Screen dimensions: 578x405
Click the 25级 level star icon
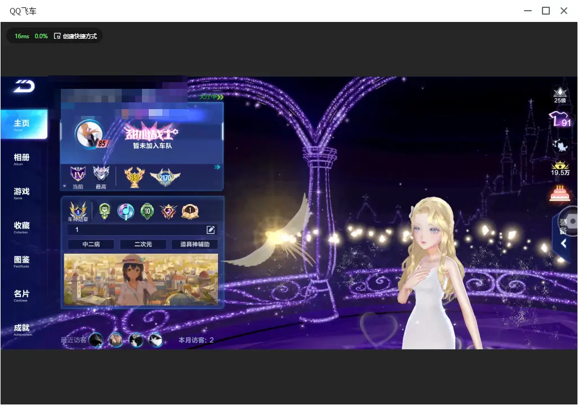[x=560, y=95]
